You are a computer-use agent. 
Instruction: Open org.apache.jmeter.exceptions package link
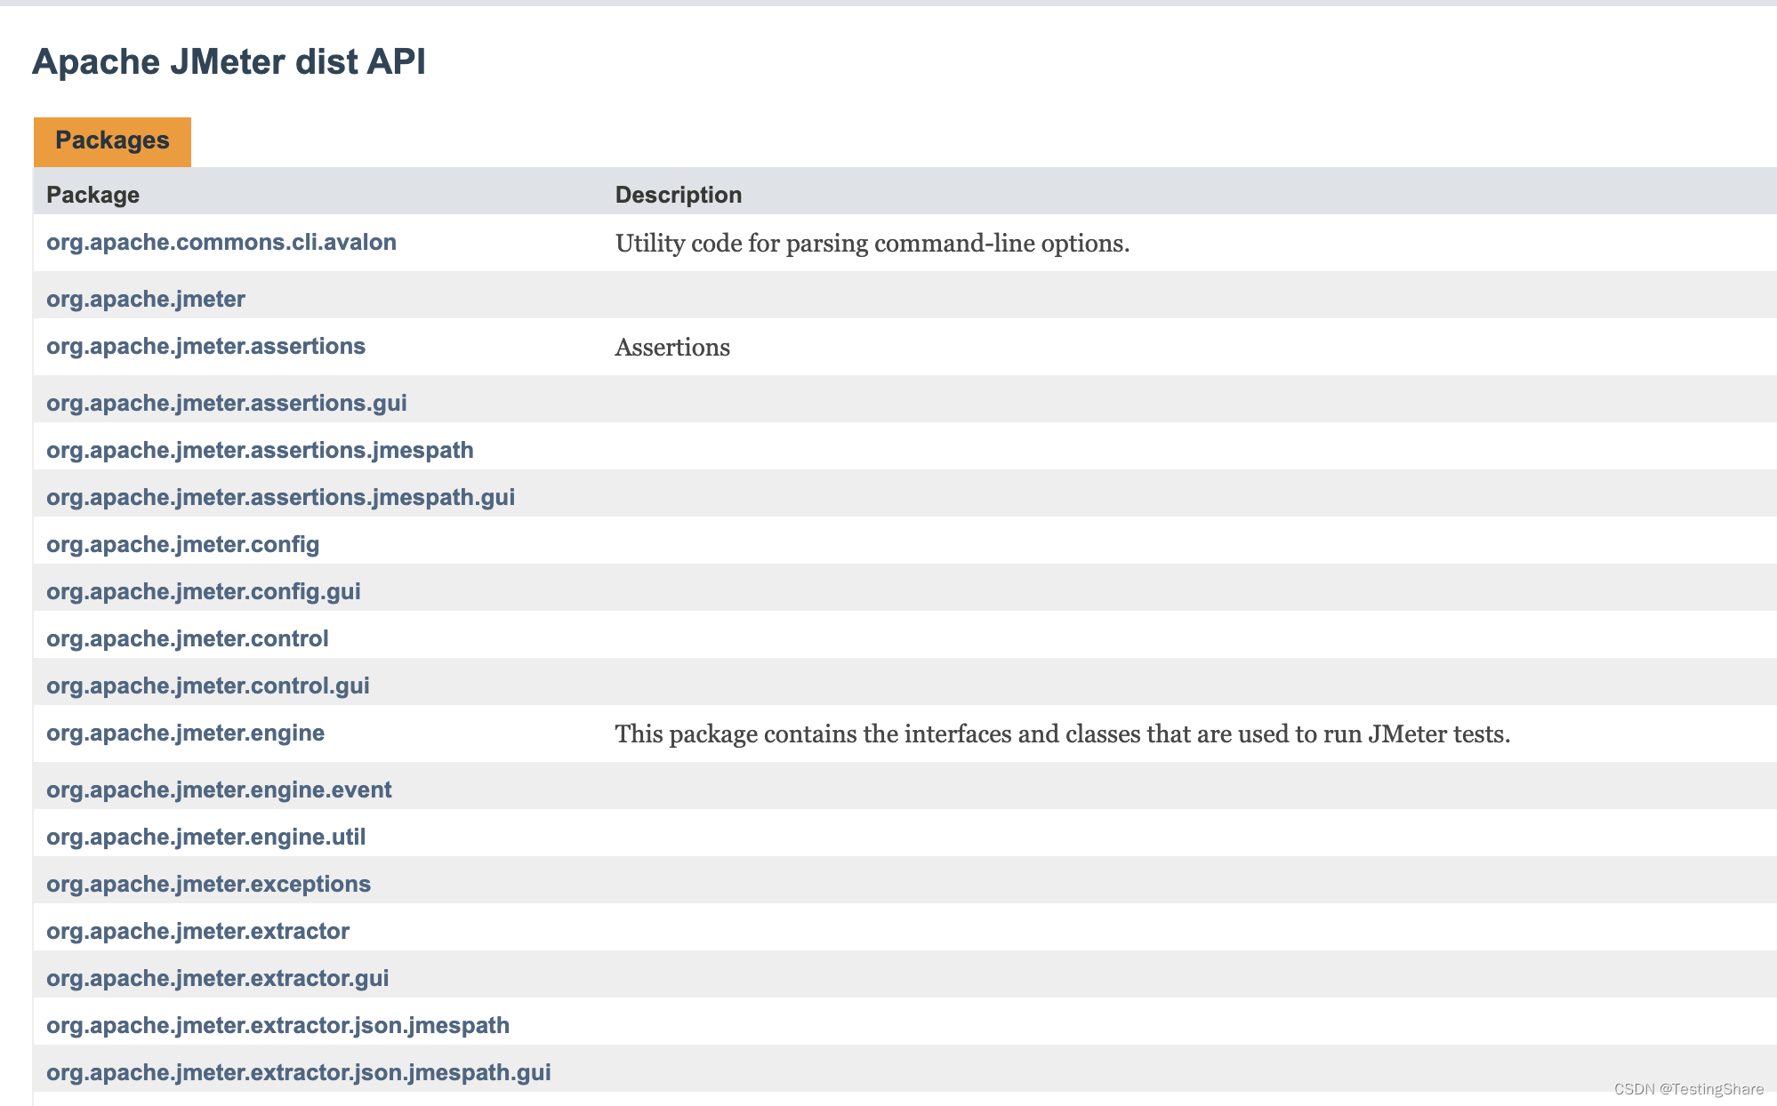pos(208,884)
